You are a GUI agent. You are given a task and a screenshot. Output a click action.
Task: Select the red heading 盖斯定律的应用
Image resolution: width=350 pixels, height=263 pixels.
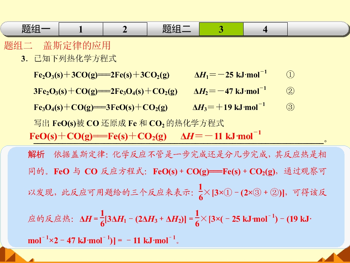(77, 45)
